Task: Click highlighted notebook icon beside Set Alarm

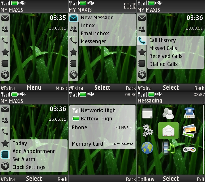Action: 5,154
